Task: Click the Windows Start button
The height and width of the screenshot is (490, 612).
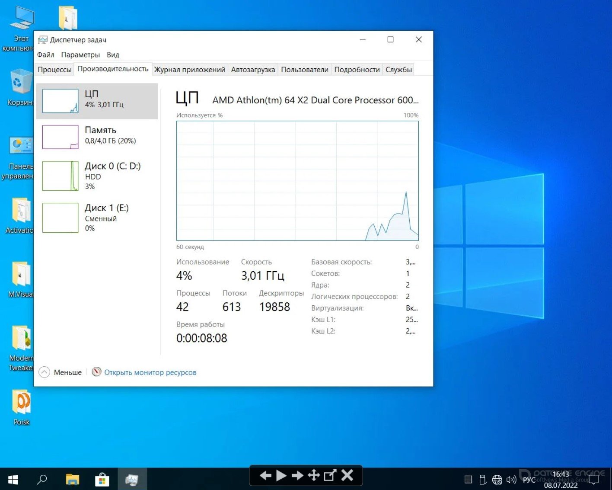Action: point(13,479)
